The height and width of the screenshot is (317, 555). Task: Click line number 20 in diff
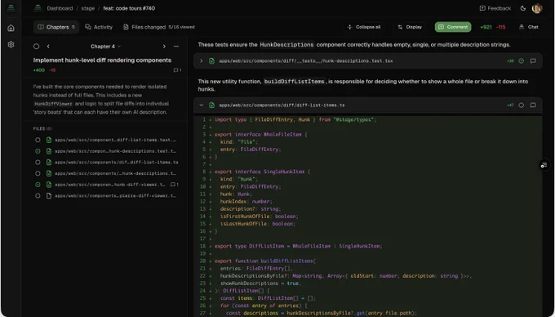click(202, 261)
